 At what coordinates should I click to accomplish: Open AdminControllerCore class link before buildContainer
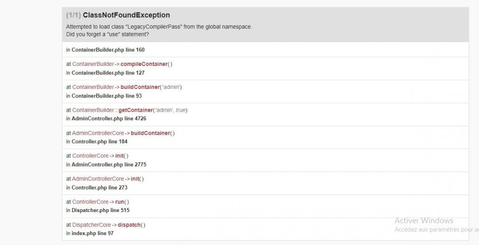coord(98,133)
